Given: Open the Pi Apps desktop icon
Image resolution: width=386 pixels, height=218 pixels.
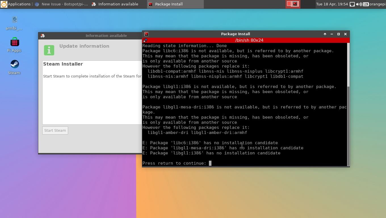Looking at the screenshot, I should [x=14, y=42].
